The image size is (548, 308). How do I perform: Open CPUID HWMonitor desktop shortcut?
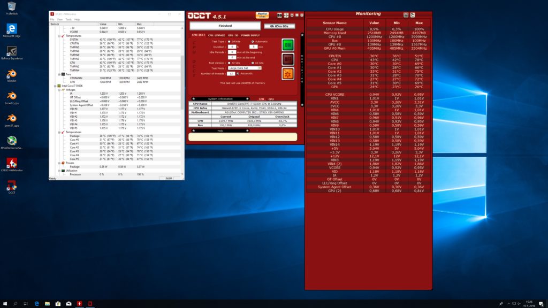click(x=12, y=165)
